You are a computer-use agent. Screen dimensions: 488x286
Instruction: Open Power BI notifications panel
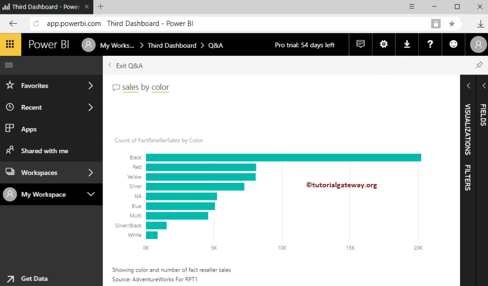[360, 44]
